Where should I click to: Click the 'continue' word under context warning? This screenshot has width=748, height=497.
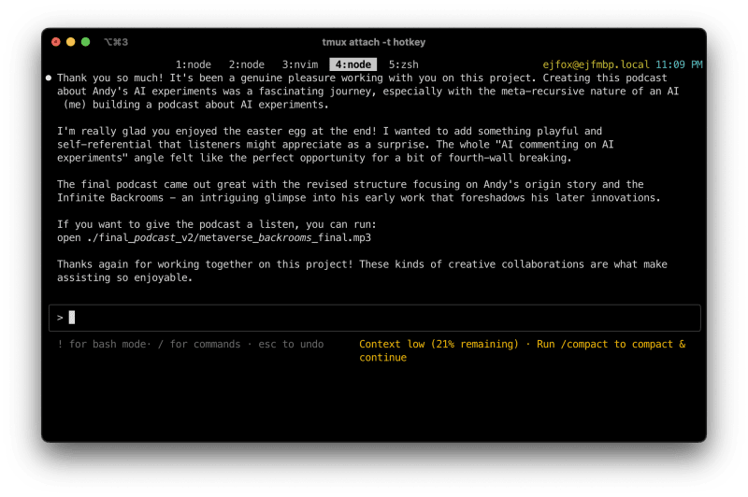click(x=382, y=358)
